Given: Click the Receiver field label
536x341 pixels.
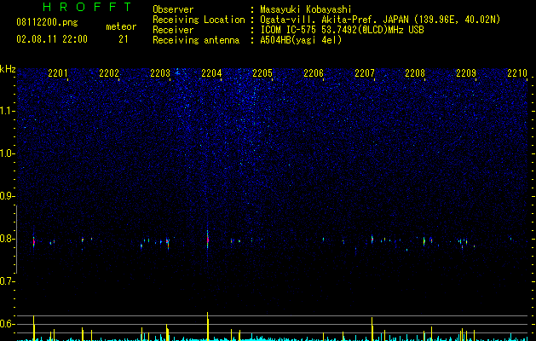Looking at the screenshot, I should click(173, 30).
